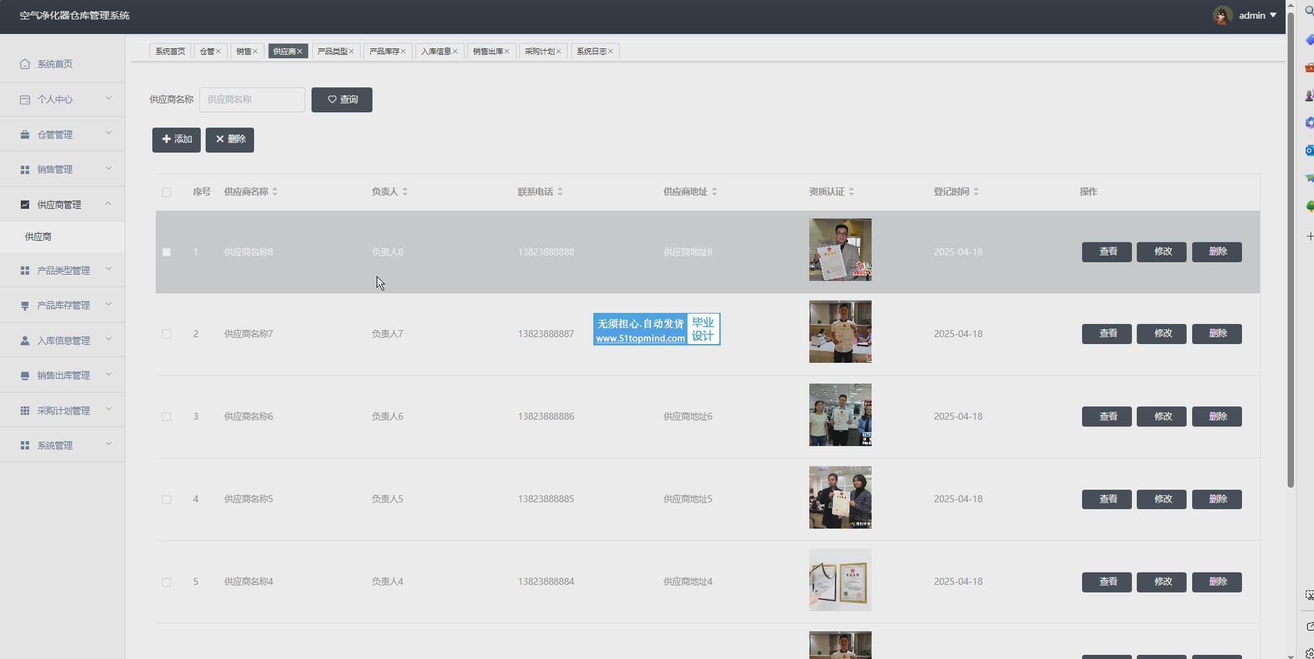Close the 产品类型 tab with its X

(352, 51)
